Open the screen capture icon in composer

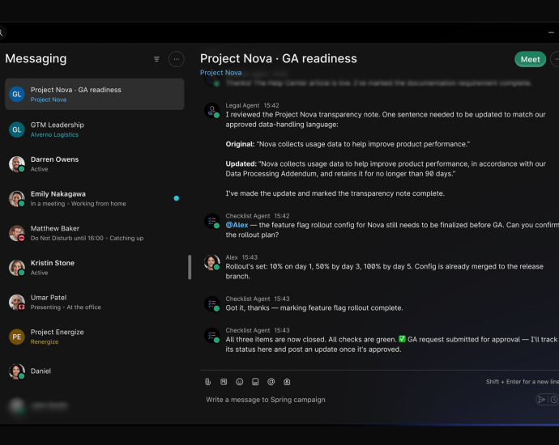(x=287, y=382)
